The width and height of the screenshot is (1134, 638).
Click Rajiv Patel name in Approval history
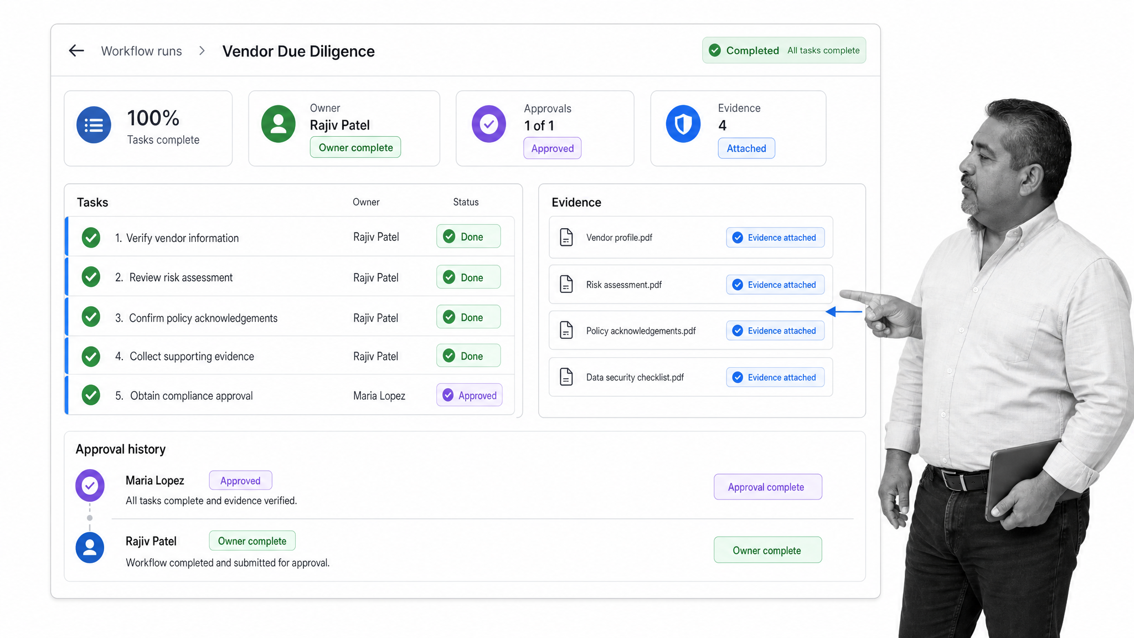pyautogui.click(x=151, y=541)
